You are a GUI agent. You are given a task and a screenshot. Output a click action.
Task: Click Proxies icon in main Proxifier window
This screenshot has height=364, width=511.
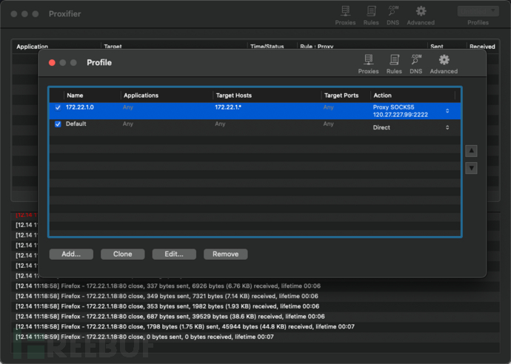[x=345, y=16]
